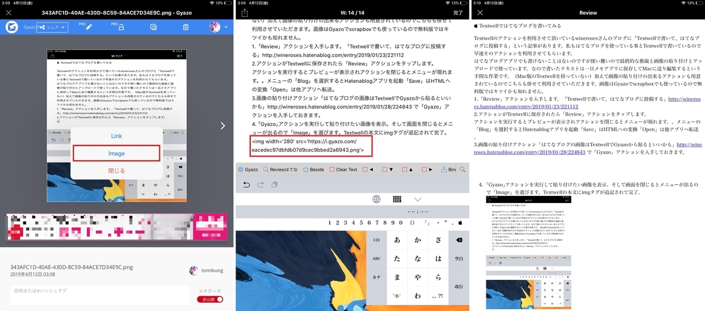Click the 説明または#ハッシュタグ description field
Screen dimensions: 705x311
99,295
